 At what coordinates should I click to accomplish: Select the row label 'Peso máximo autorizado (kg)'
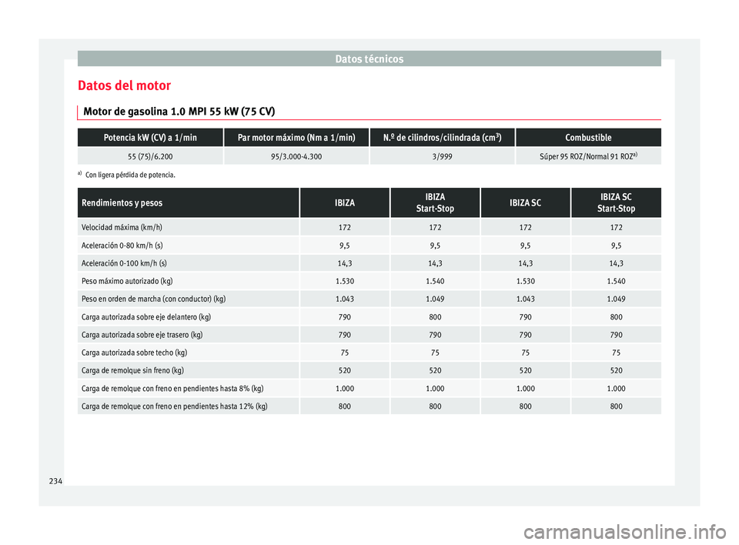(127, 281)
